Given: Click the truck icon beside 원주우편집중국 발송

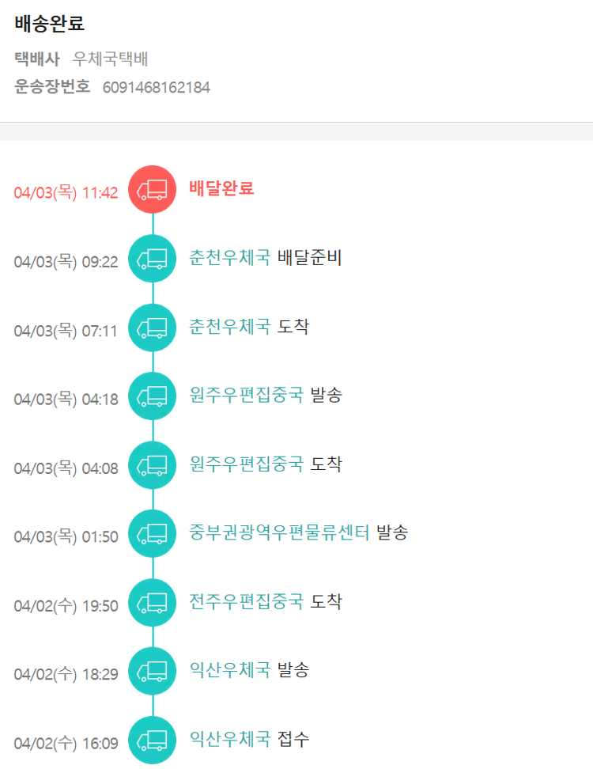Looking at the screenshot, I should coord(153,396).
